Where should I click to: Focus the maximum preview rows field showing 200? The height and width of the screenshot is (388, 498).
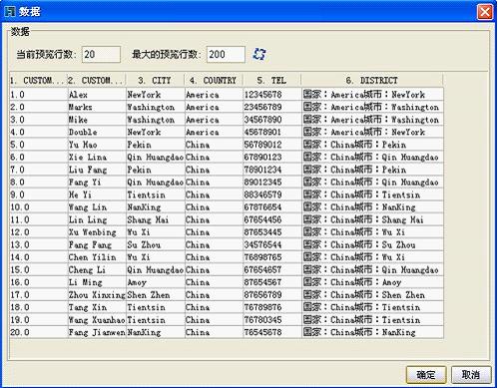point(226,54)
